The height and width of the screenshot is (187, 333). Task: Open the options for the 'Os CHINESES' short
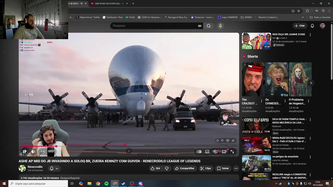pos(285,101)
